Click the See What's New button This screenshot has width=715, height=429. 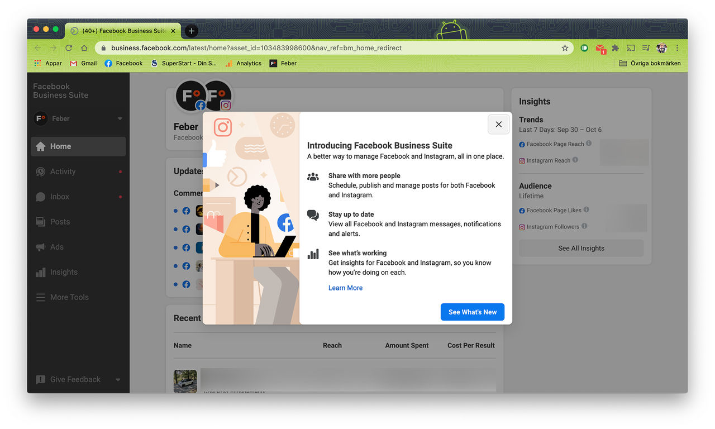pyautogui.click(x=473, y=312)
